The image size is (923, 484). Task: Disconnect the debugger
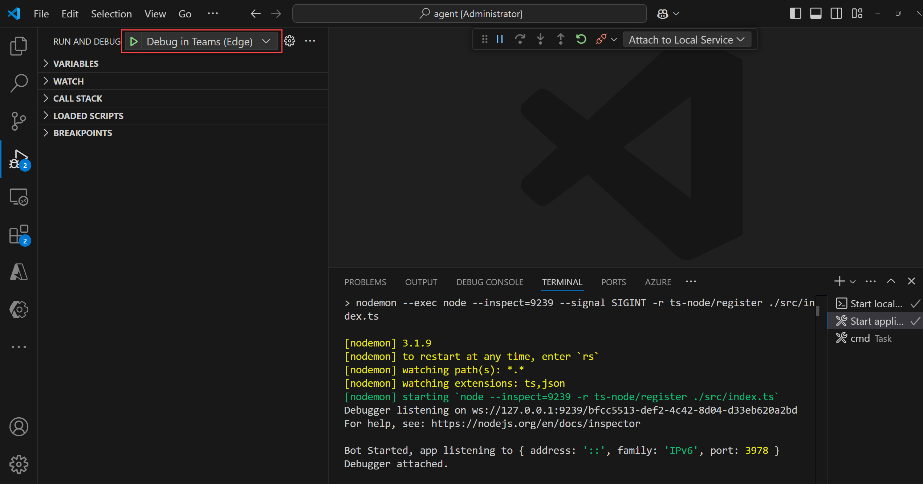(x=601, y=39)
